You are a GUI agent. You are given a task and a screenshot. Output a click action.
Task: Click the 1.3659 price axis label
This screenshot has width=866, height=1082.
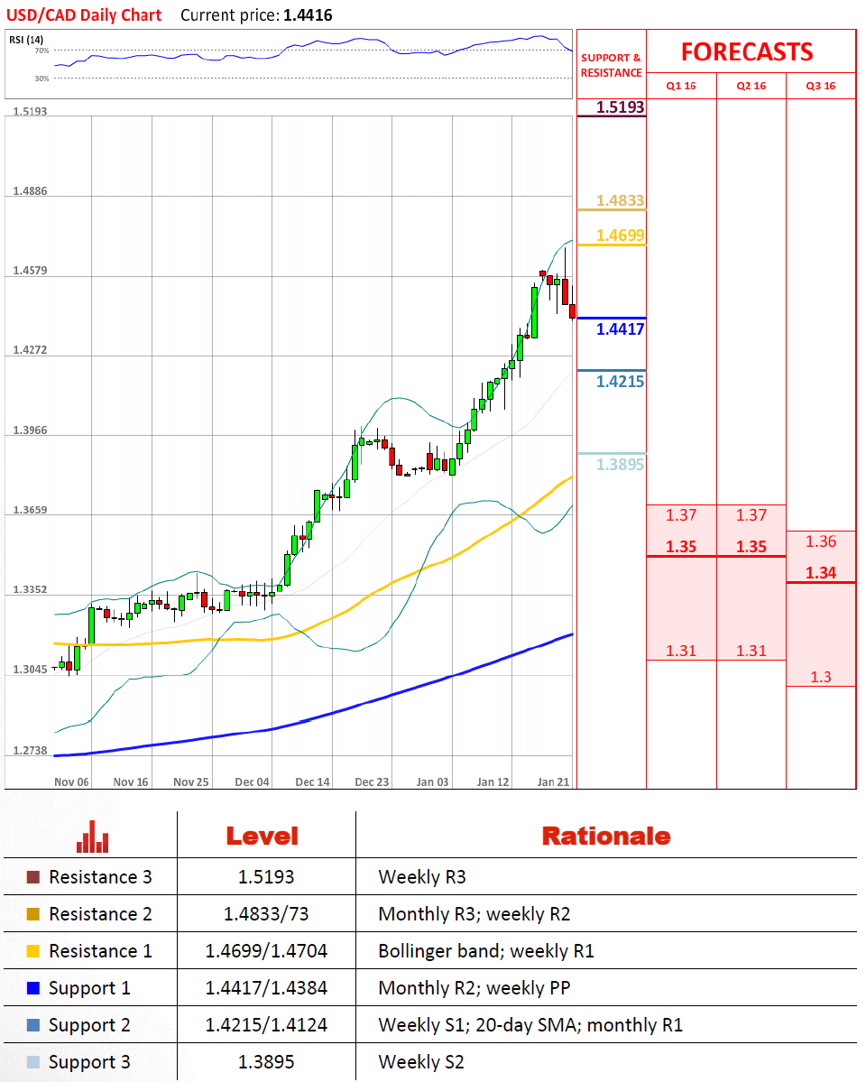pyautogui.click(x=31, y=510)
